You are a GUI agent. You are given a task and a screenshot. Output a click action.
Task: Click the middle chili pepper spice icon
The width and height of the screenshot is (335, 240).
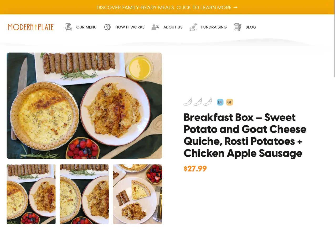[x=198, y=102]
